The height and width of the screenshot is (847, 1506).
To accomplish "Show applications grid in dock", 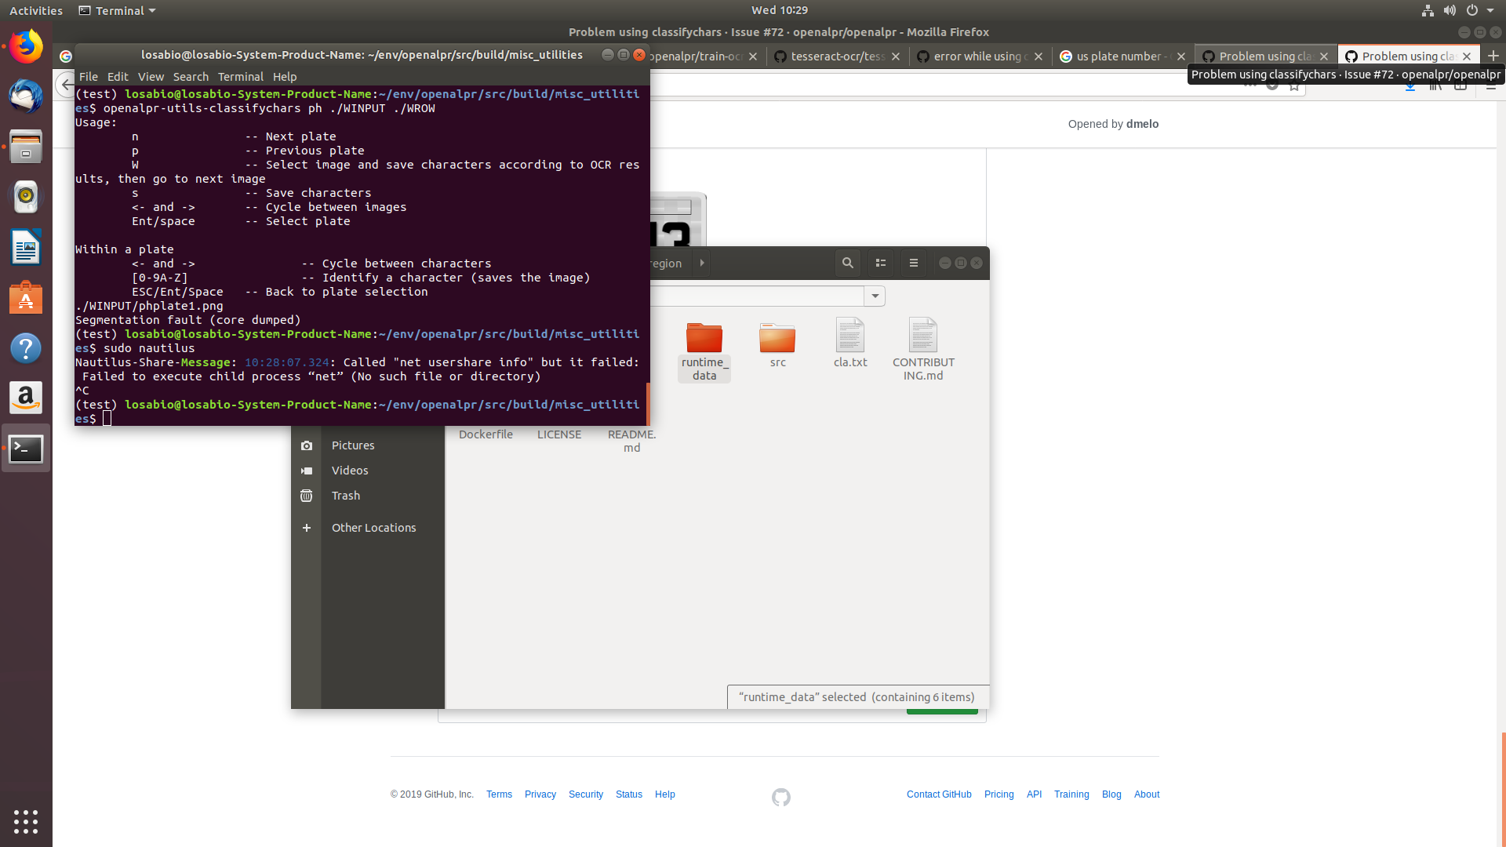I will pos(26,821).
